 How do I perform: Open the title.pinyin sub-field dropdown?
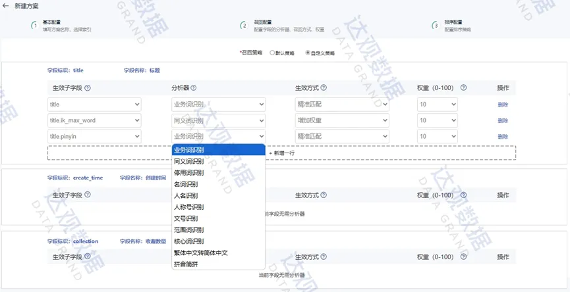(x=94, y=136)
